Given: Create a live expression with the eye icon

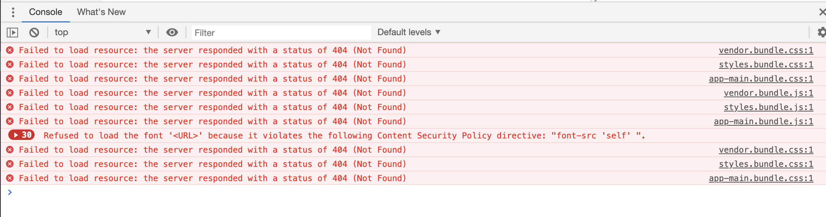Looking at the screenshot, I should [x=172, y=32].
